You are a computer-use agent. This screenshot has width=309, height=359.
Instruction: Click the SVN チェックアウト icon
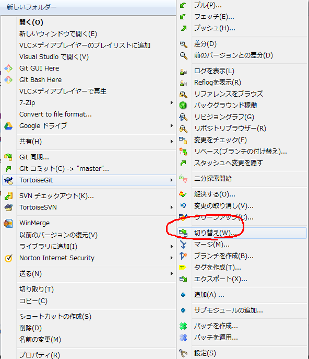coord(8,196)
